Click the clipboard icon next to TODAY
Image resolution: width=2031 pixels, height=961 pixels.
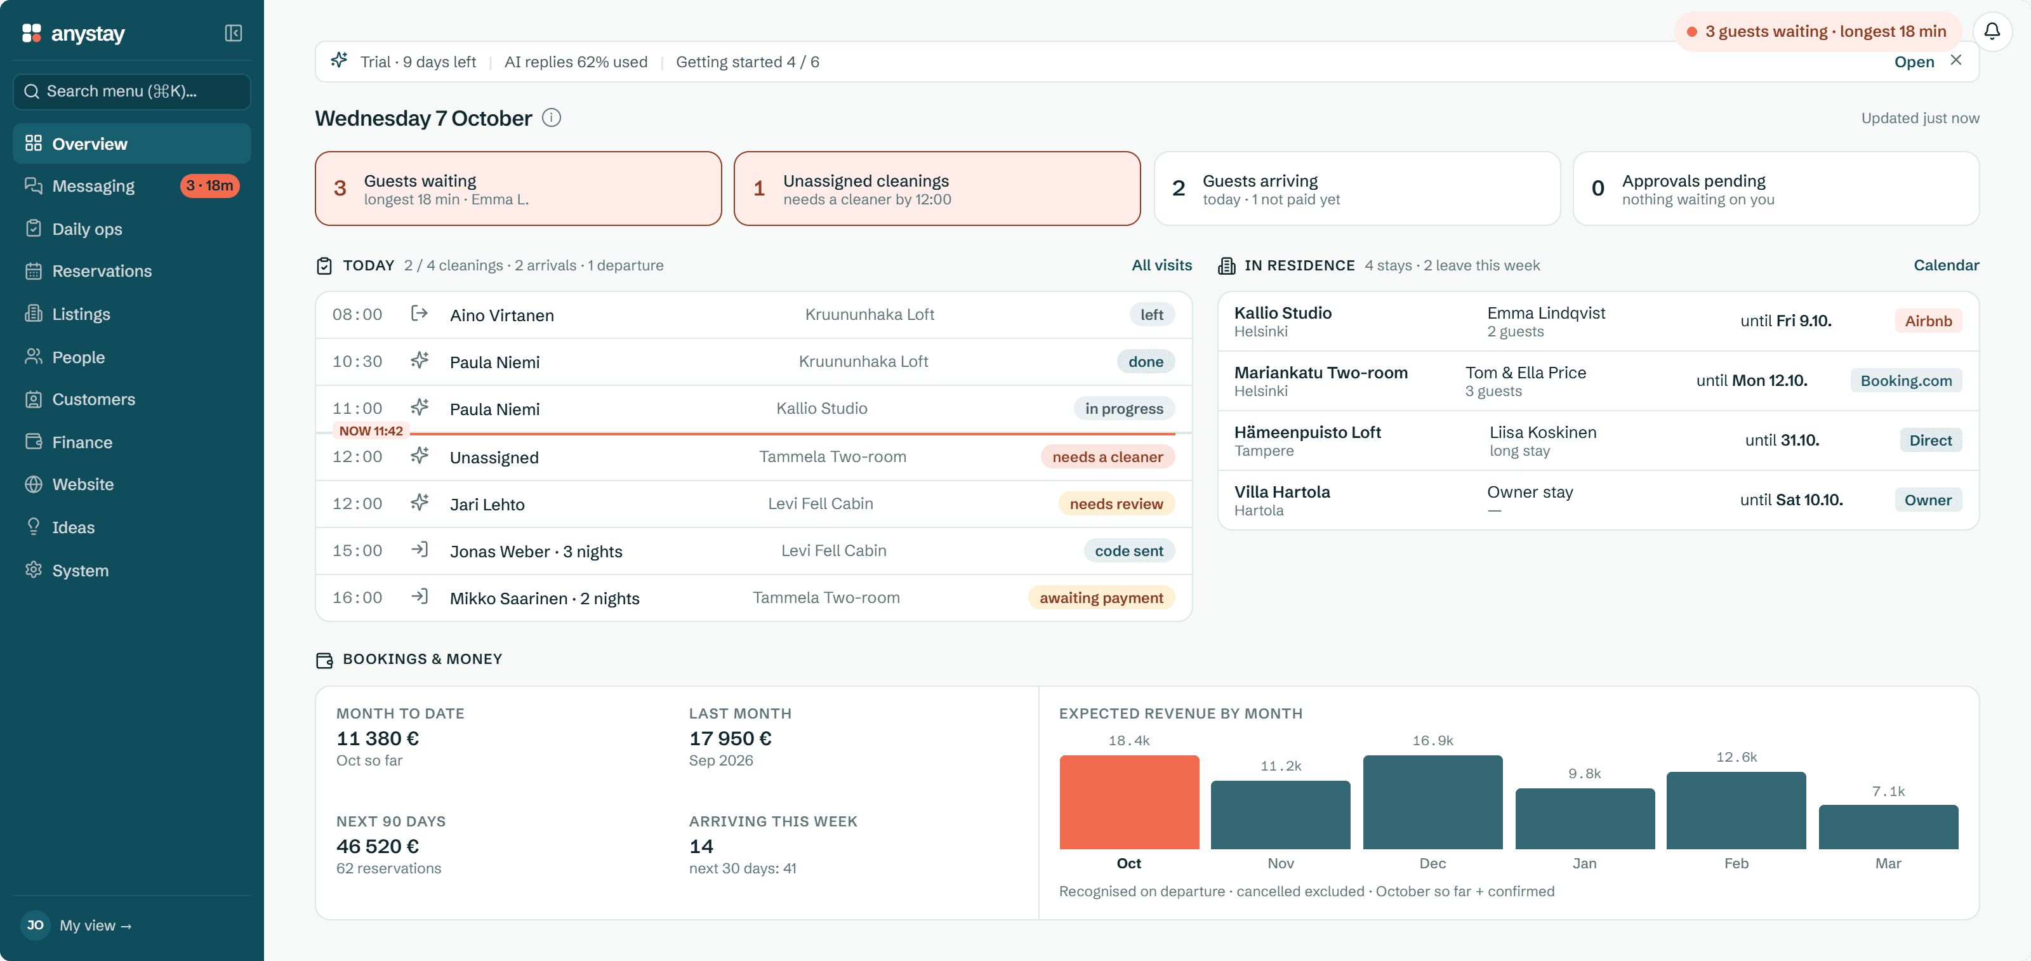[324, 266]
